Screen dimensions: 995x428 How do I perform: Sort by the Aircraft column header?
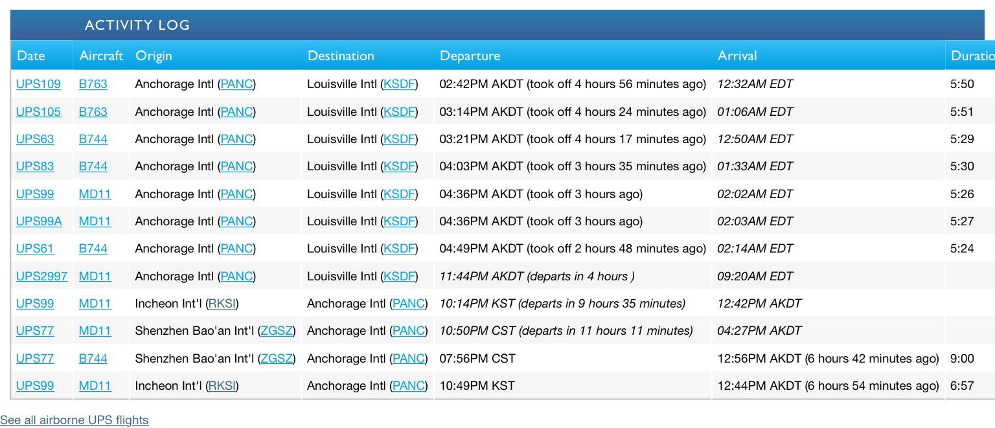101,56
